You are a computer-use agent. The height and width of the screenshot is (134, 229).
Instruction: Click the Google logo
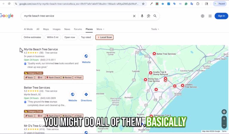tap(7, 16)
